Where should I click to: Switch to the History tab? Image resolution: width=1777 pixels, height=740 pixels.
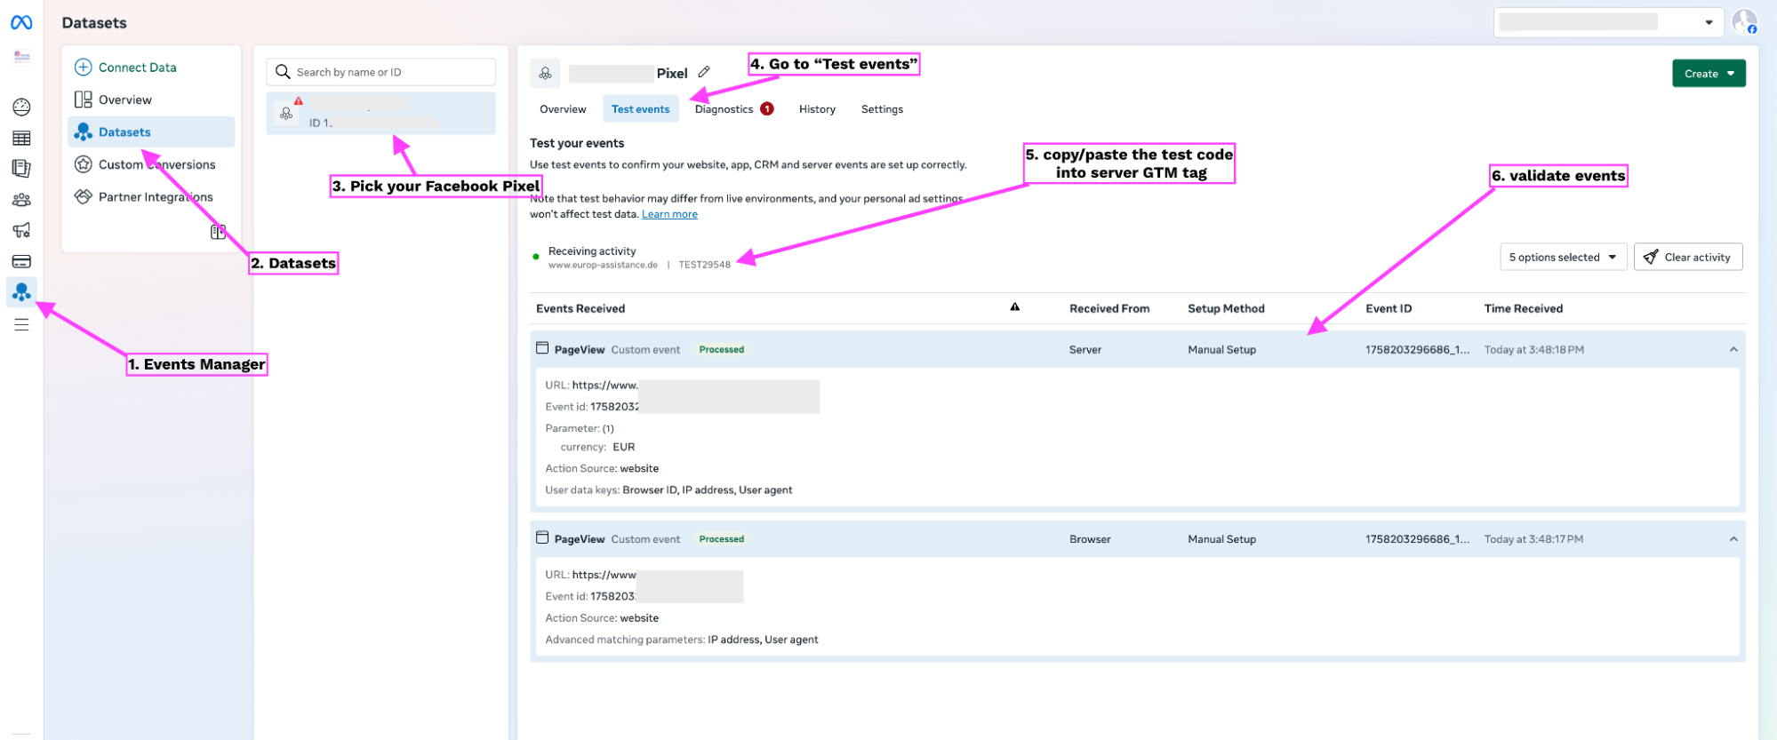tap(816, 109)
